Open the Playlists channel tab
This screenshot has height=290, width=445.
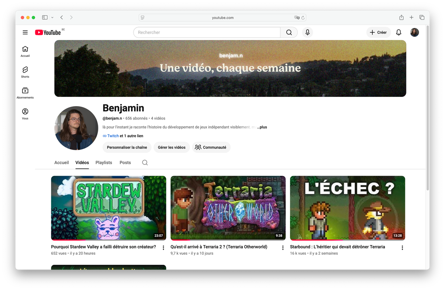104,163
